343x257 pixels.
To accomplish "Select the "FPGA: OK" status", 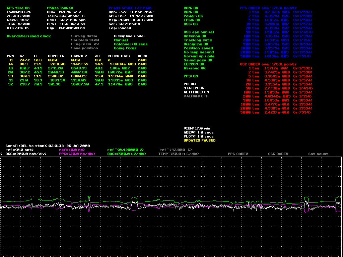I will coord(192,20).
